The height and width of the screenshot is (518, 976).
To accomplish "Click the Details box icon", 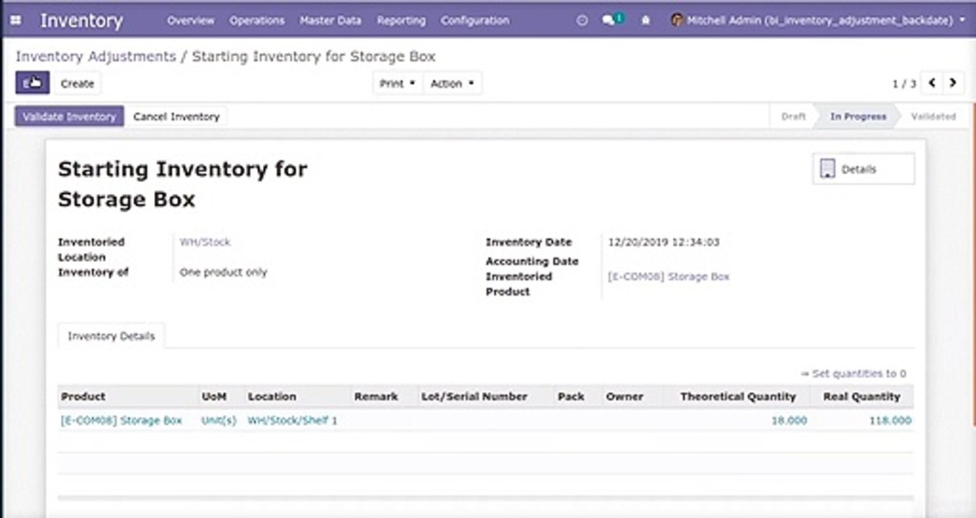I will point(828,169).
